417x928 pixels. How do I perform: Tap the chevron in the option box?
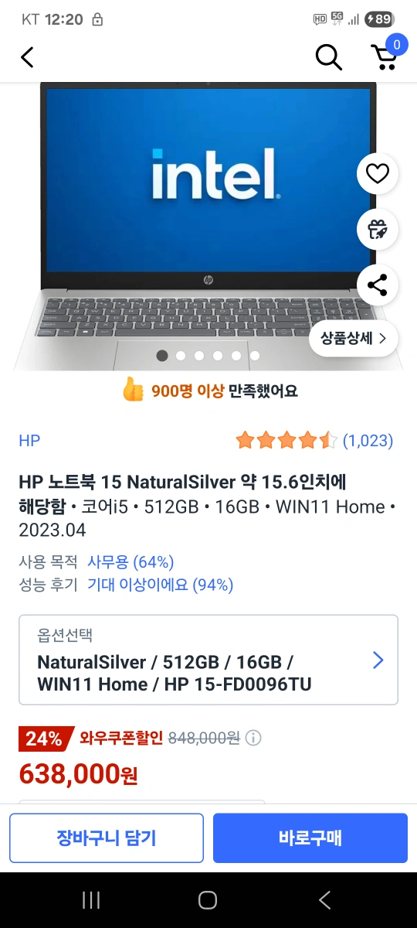[378, 660]
